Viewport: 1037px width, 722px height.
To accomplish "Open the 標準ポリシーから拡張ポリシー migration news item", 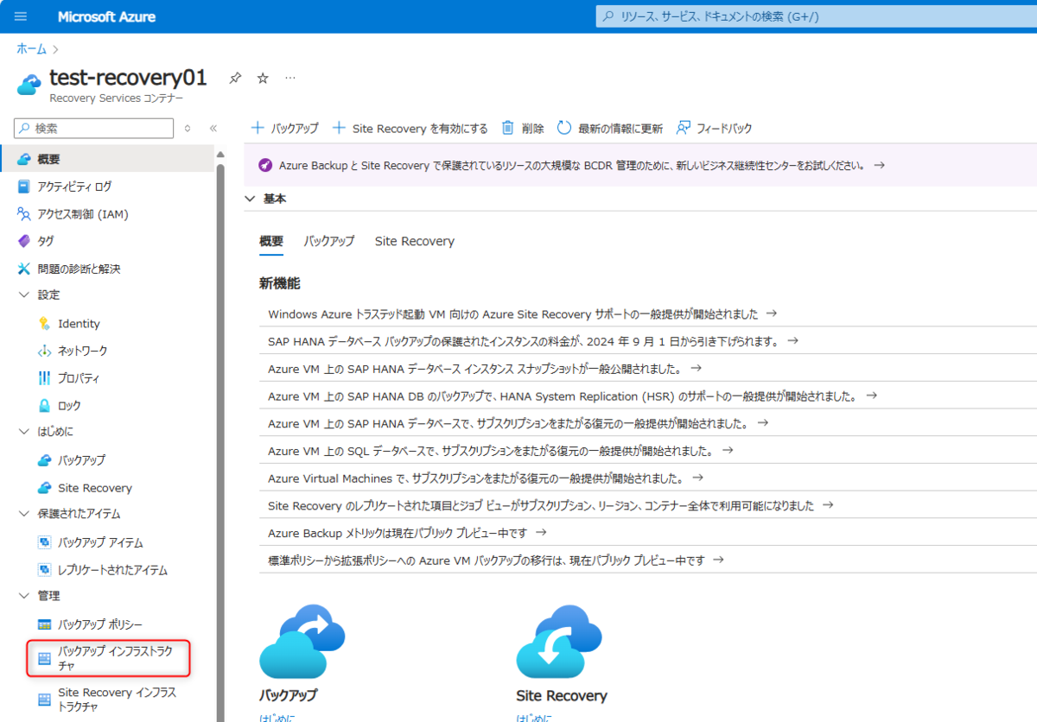I will point(496,560).
